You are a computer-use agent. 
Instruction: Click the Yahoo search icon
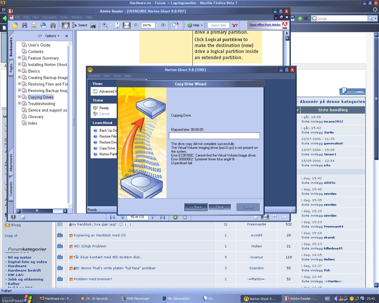point(235,25)
